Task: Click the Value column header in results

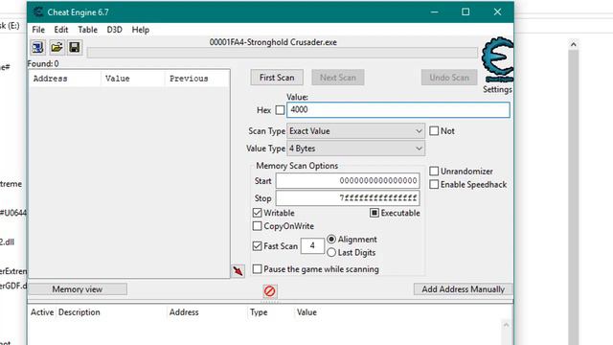Action: tap(133, 79)
